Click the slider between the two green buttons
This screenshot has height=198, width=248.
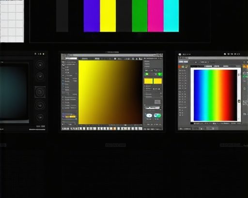pos(153,74)
